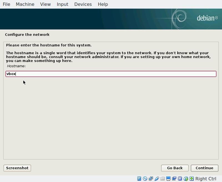The image size is (222, 182).
Task: Click the 'Hostname:' field label
Action: click(16, 66)
